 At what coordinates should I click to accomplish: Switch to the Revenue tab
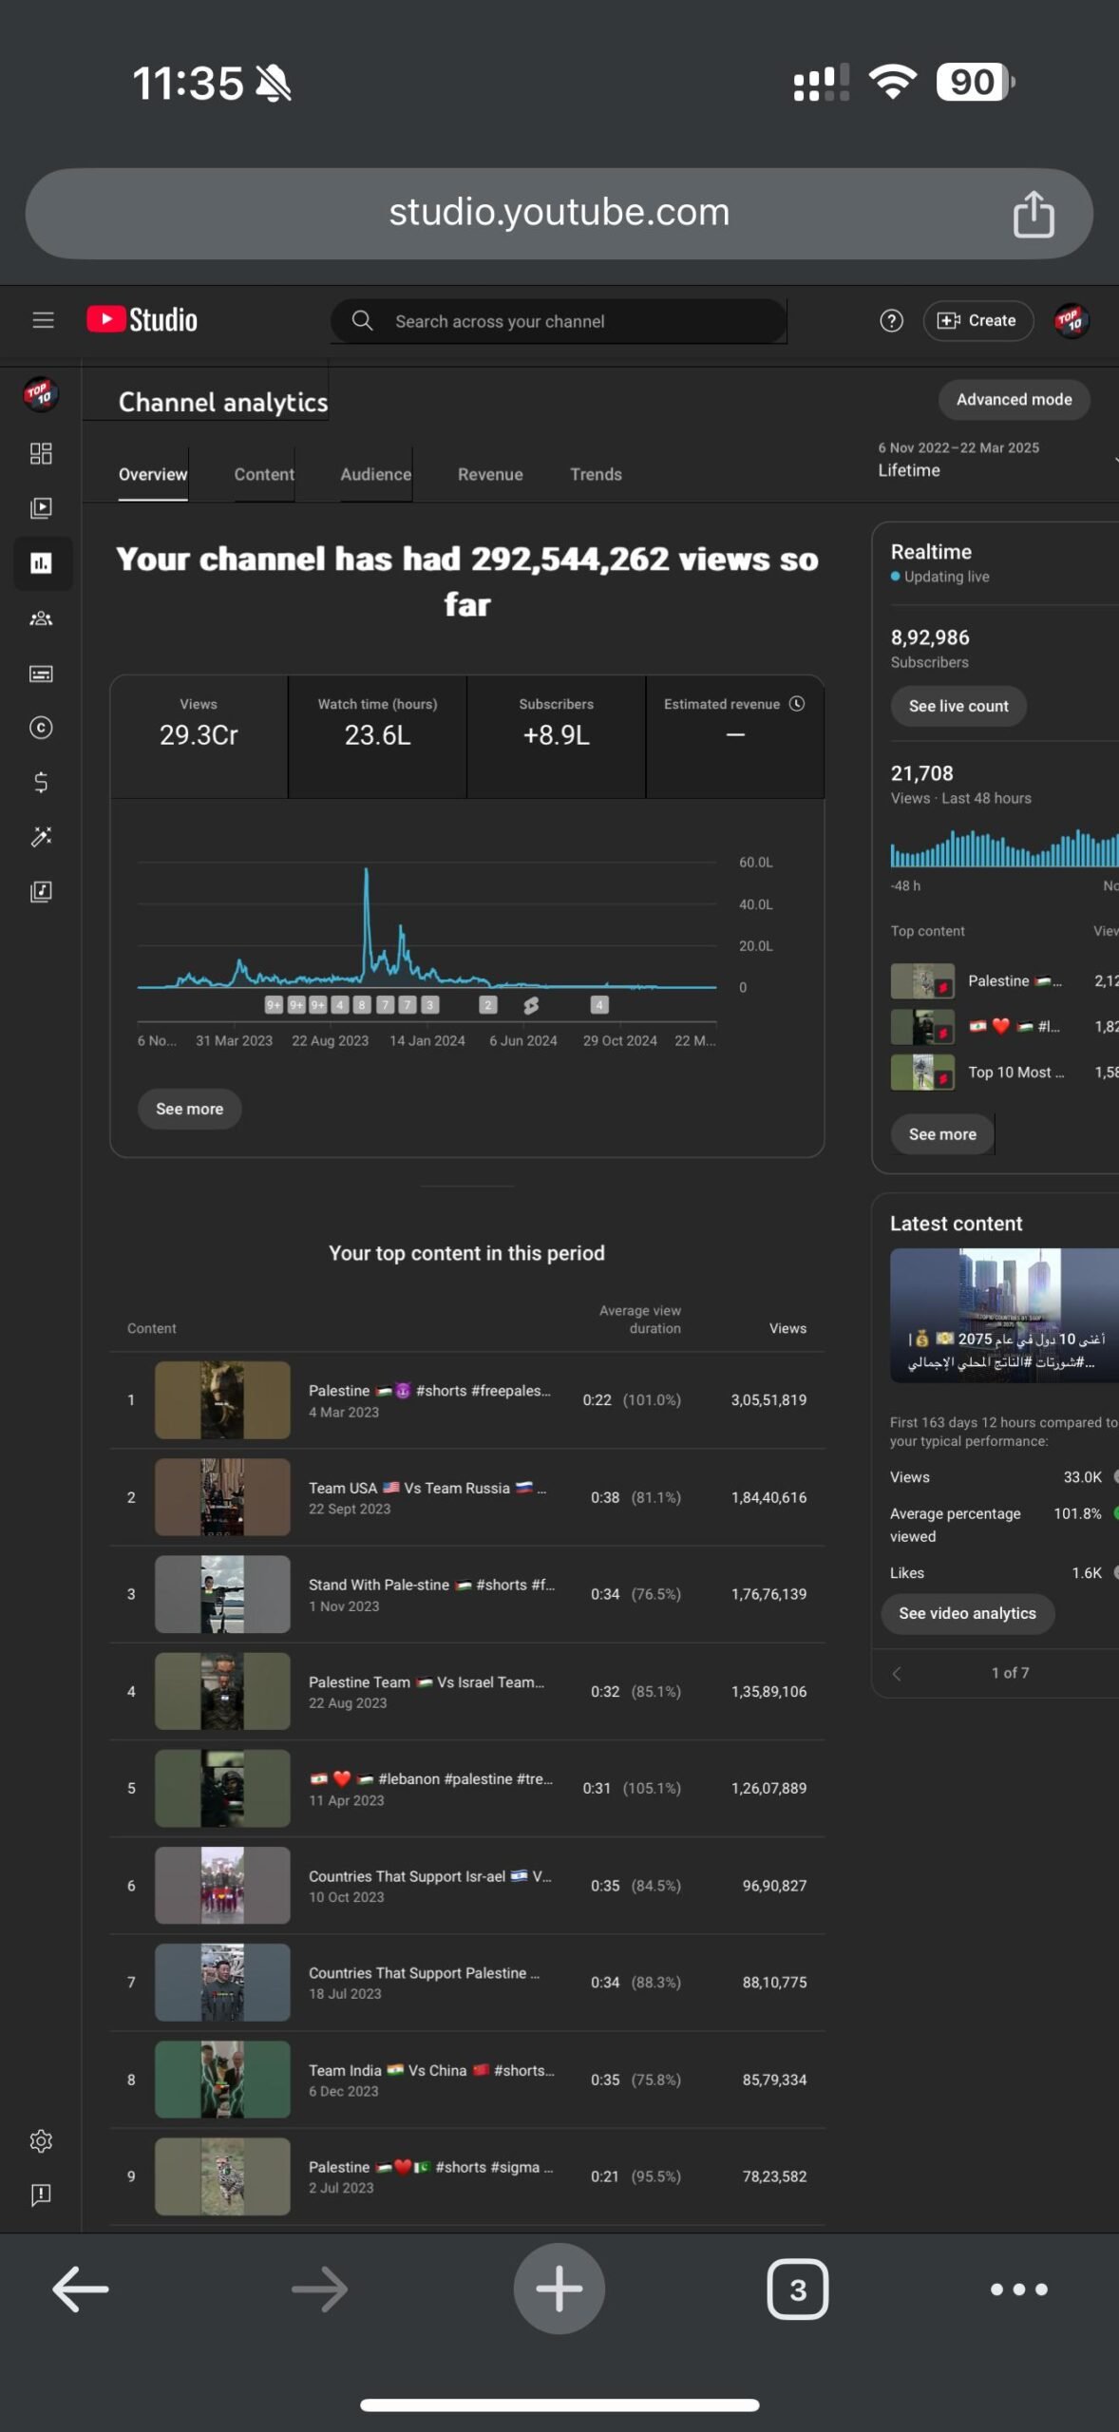[x=490, y=474]
